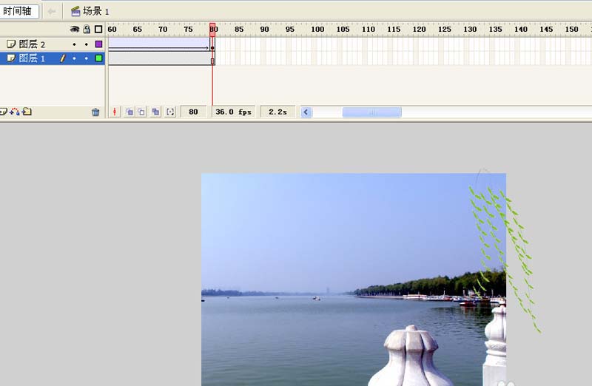592x386 pixels.
Task: Click the horizontal timeline scrollbar thumb
Action: coord(372,112)
